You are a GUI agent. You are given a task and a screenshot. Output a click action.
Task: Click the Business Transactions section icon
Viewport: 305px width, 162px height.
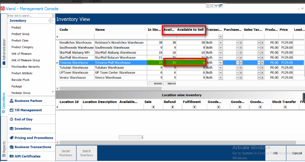12,147
